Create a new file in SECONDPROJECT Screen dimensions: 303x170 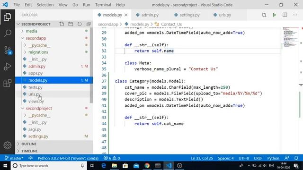pyautogui.click(x=62, y=24)
